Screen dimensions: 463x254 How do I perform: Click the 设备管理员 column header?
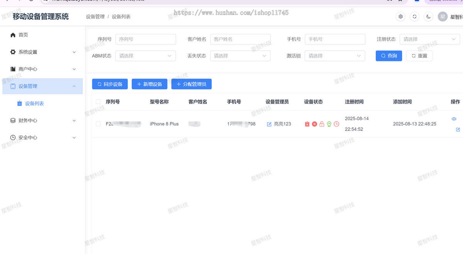pos(277,102)
